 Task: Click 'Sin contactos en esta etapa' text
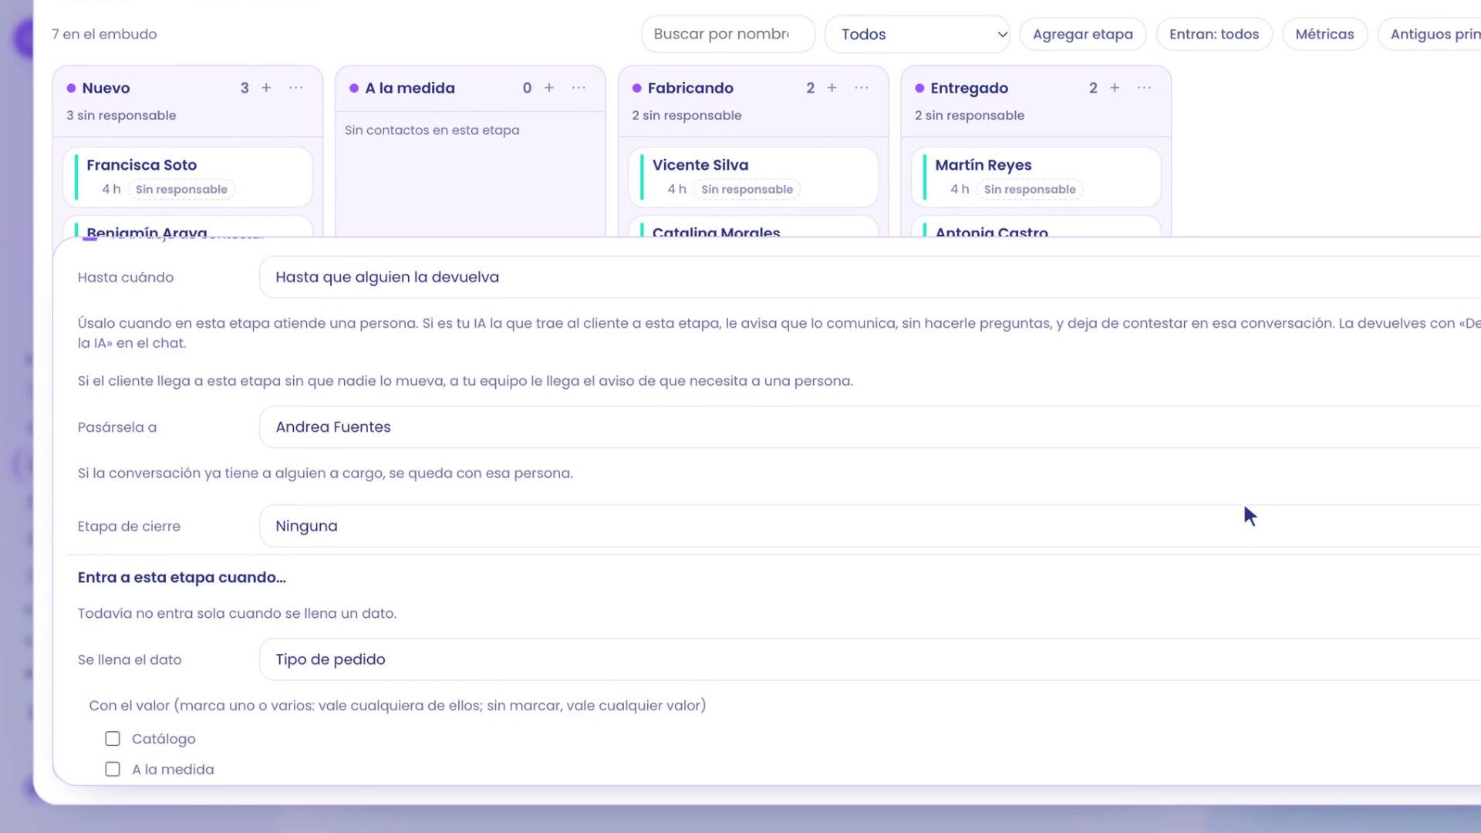tap(432, 130)
